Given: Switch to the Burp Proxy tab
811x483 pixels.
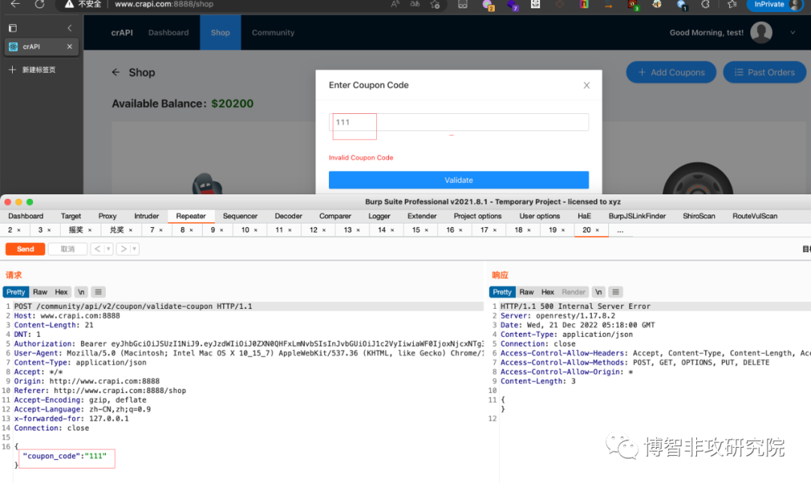Looking at the screenshot, I should (x=107, y=216).
